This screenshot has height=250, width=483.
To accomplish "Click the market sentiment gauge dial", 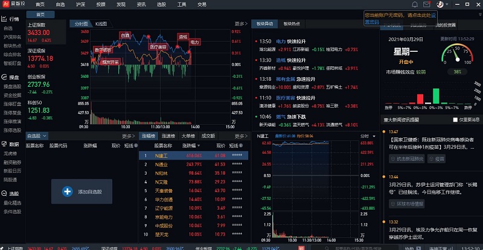I will pos(457,55).
